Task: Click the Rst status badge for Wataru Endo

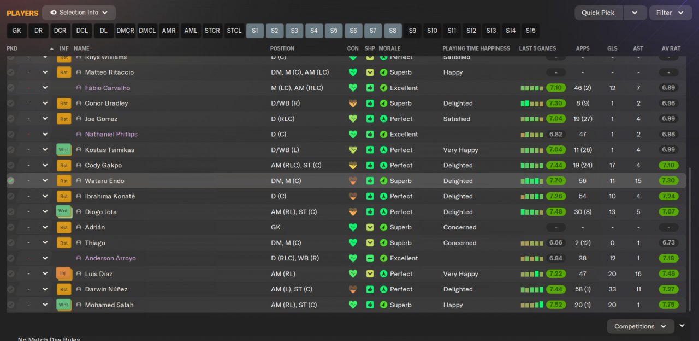Action: [64, 181]
